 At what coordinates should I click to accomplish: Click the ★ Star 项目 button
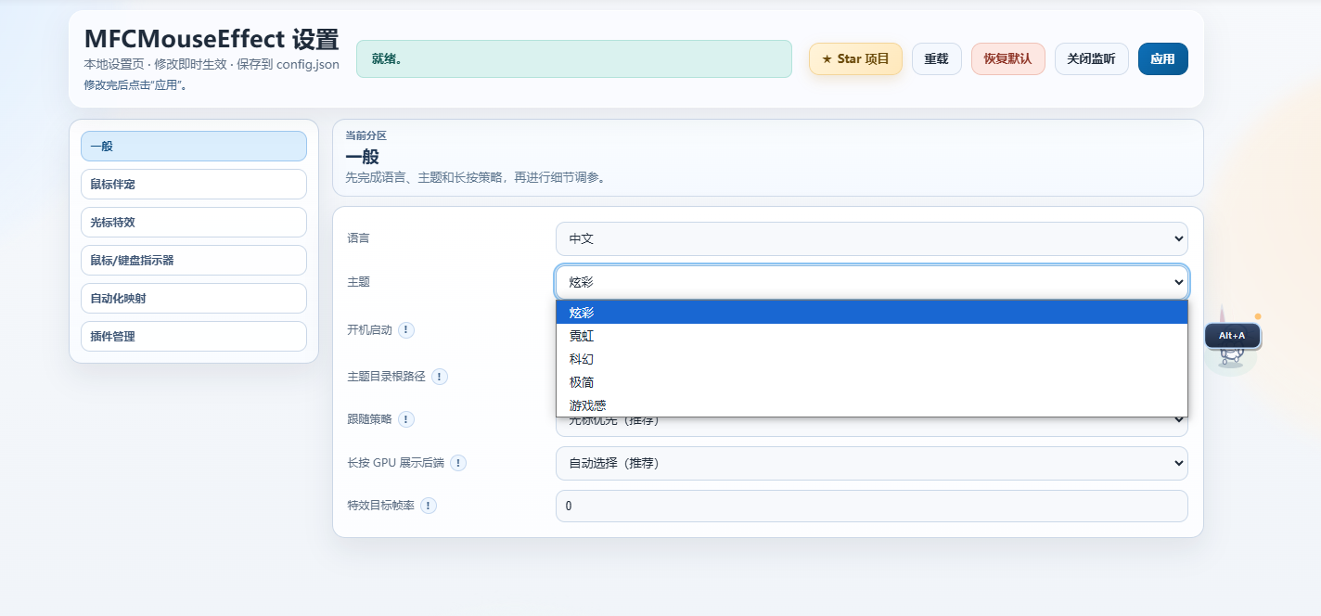pos(855,58)
